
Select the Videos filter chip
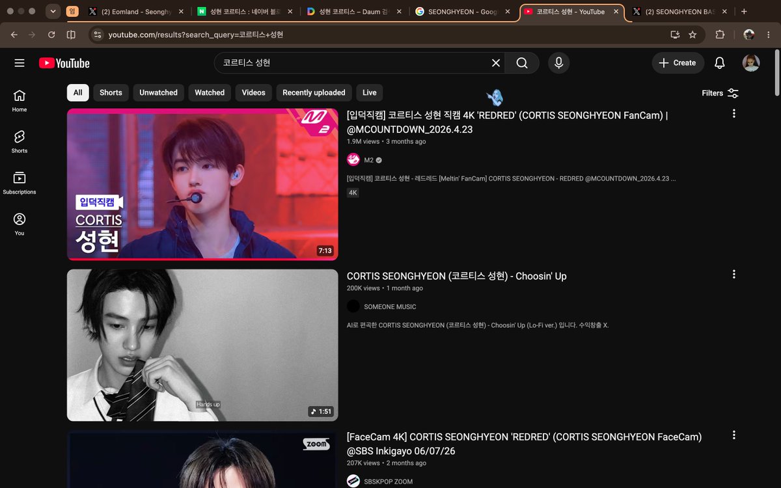254,92
